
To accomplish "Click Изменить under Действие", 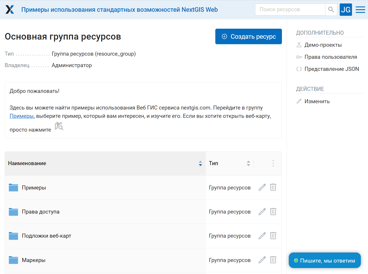I will pyautogui.click(x=317, y=101).
